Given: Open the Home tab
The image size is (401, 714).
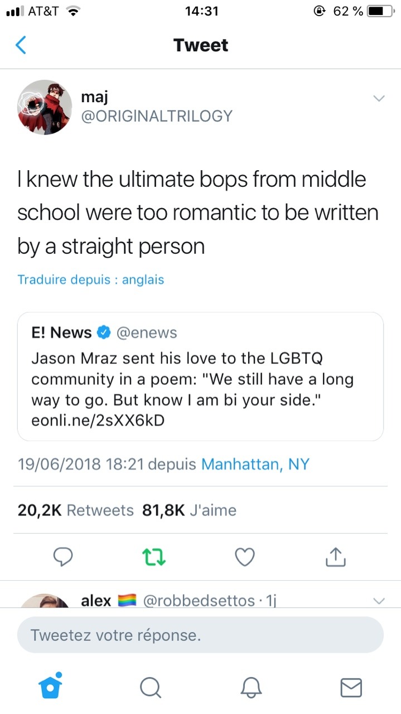Looking at the screenshot, I should tap(51, 686).
